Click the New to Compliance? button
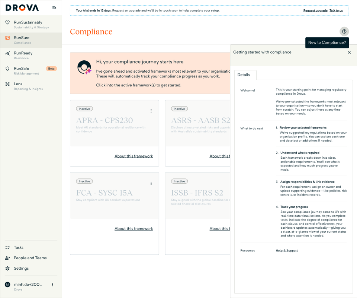This screenshot has height=298, width=357. [327, 42]
